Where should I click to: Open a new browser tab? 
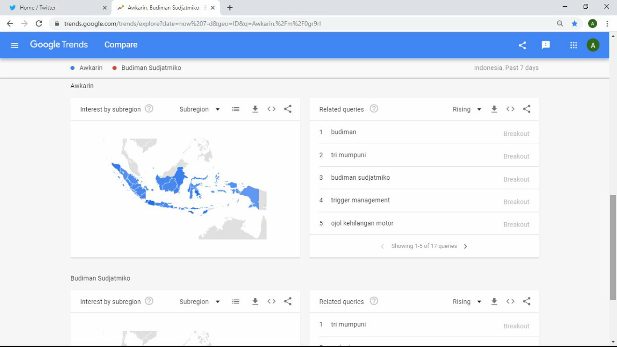tap(230, 8)
